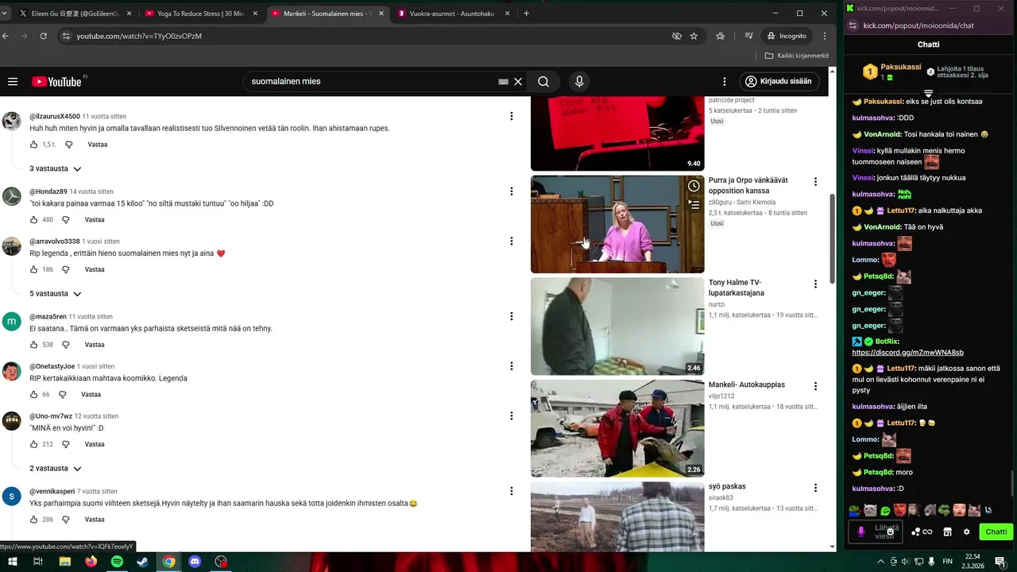
Task: Like the comment by @Hondaz89
Action: coord(33,219)
